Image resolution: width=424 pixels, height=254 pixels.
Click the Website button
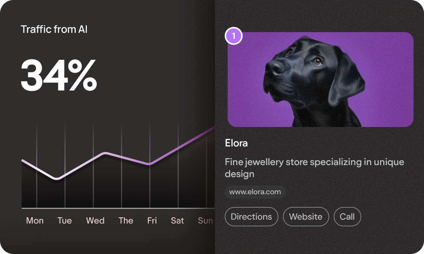tap(306, 217)
